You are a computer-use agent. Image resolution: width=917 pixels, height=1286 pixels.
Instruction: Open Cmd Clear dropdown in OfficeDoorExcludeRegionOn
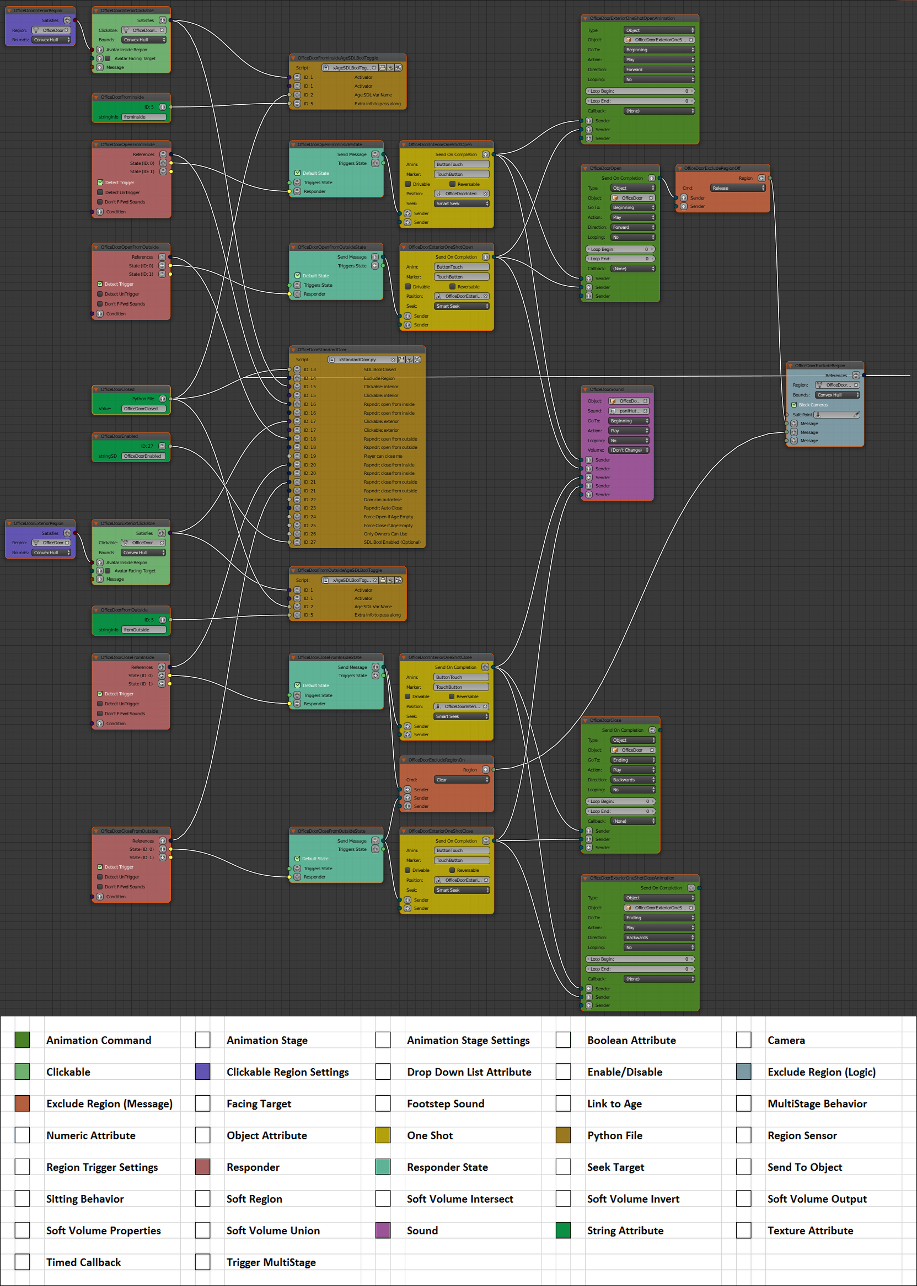[x=462, y=780]
